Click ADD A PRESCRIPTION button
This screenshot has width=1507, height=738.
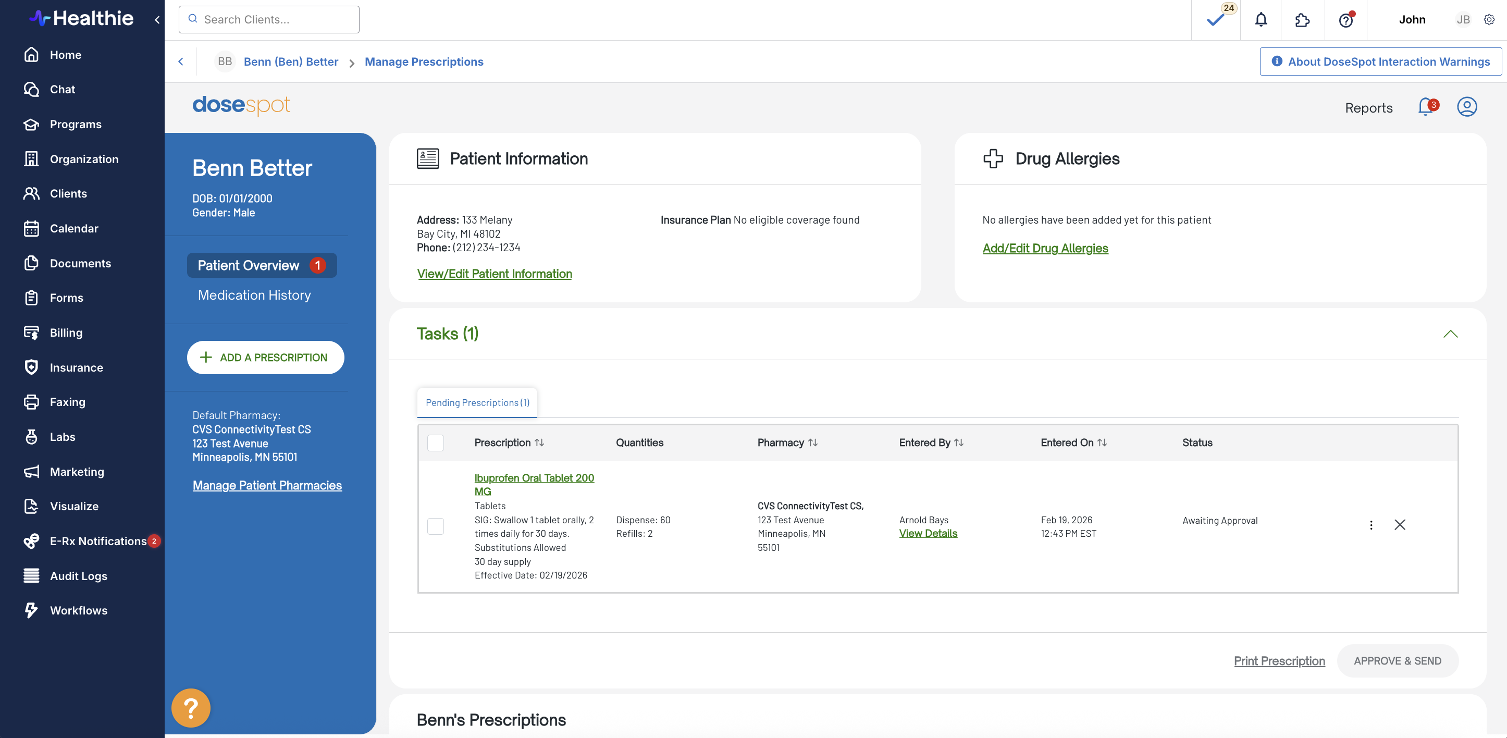[x=265, y=358]
